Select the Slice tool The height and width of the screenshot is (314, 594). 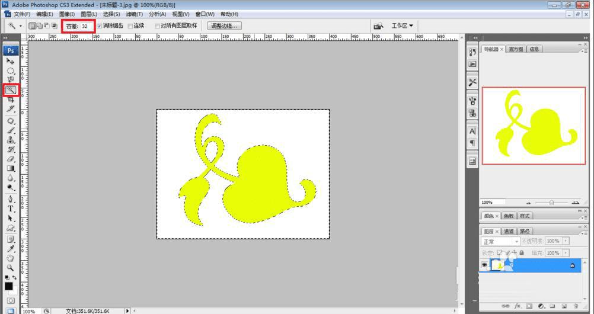pyautogui.click(x=10, y=109)
